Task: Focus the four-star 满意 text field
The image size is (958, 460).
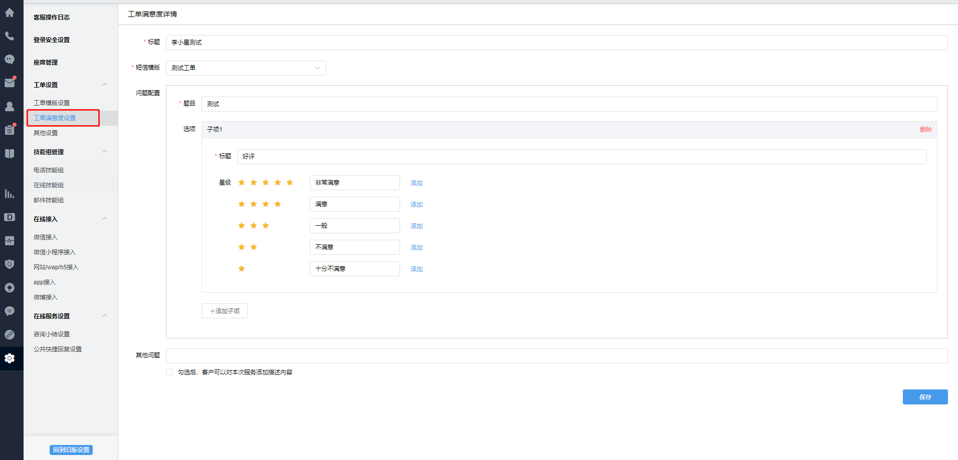Action: pos(354,204)
